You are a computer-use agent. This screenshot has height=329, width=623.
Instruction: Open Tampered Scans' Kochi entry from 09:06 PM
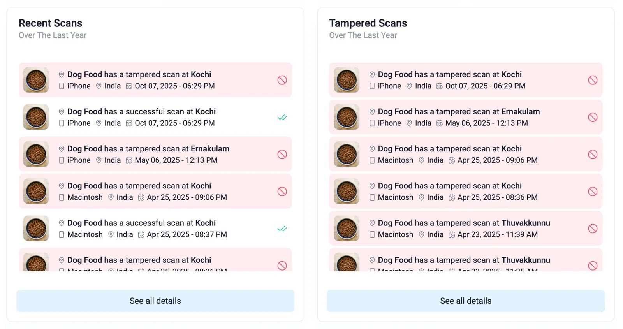[x=449, y=149]
